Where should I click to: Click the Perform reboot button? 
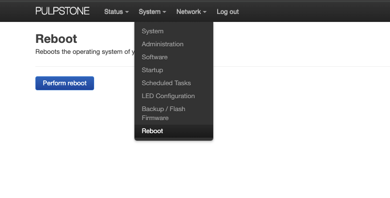pos(65,83)
